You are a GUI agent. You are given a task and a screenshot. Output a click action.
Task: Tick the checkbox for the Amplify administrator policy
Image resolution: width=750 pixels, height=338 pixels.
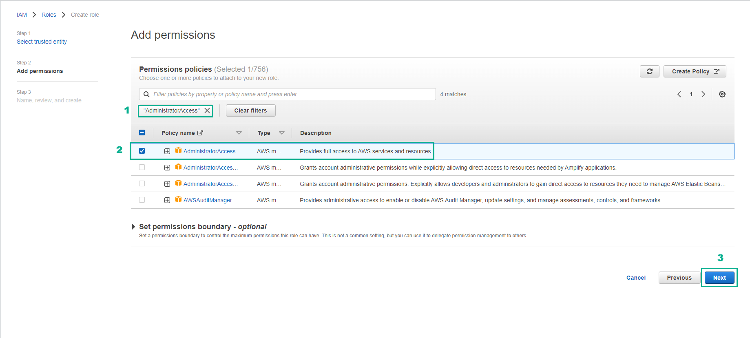click(x=142, y=167)
